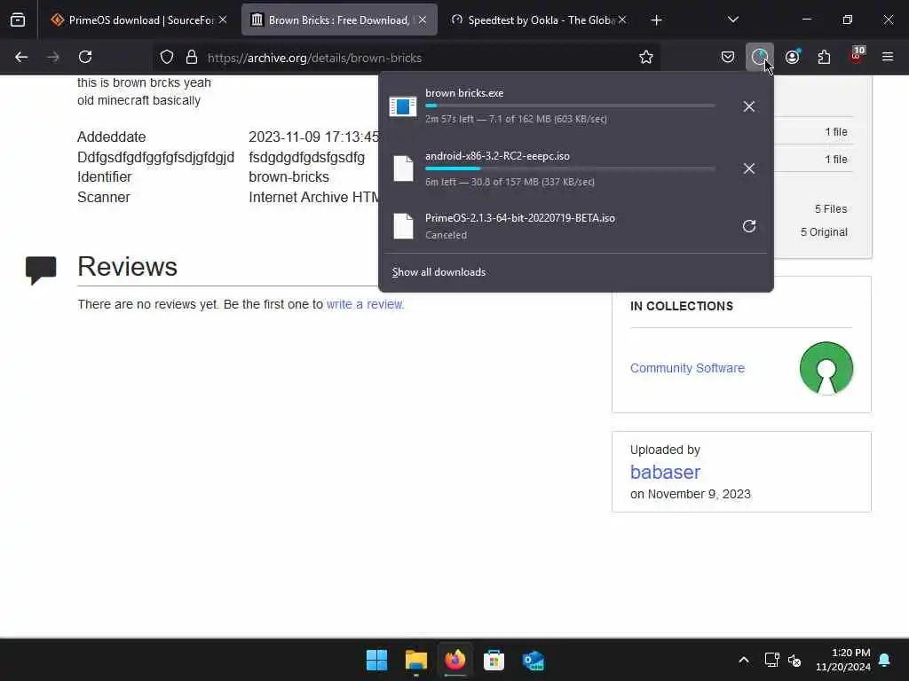This screenshot has width=909, height=681.
Task: Open a new tab with plus button
Action: pyautogui.click(x=656, y=20)
